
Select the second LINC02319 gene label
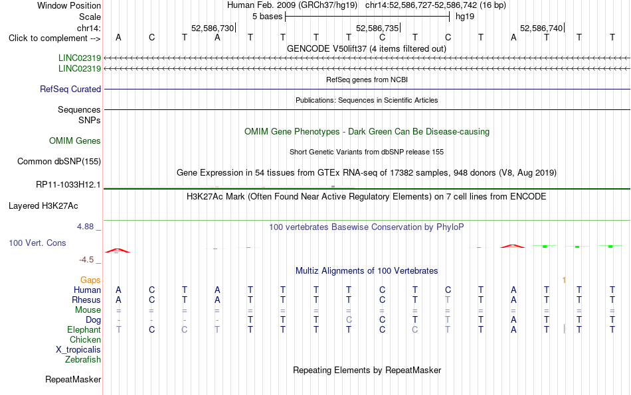pos(80,69)
